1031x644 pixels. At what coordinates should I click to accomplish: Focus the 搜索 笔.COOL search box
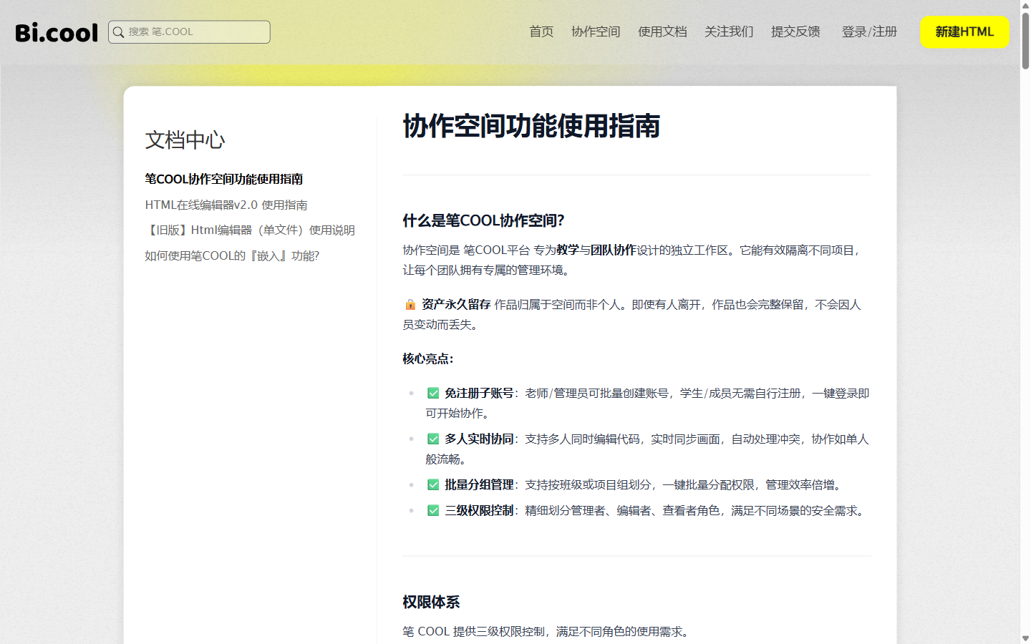tap(189, 32)
